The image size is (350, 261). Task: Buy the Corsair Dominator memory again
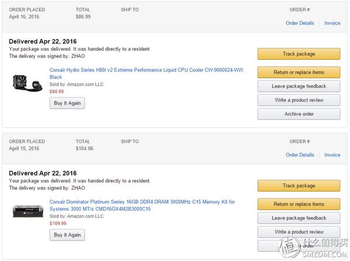(67, 235)
